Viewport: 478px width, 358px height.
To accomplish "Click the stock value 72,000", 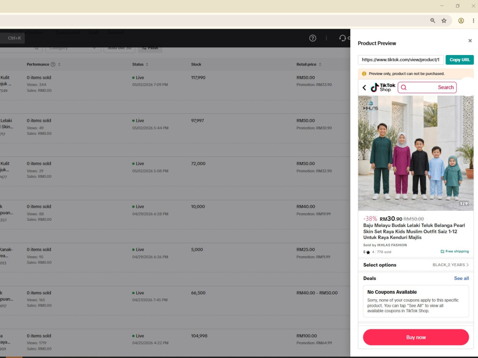I will tap(198, 163).
